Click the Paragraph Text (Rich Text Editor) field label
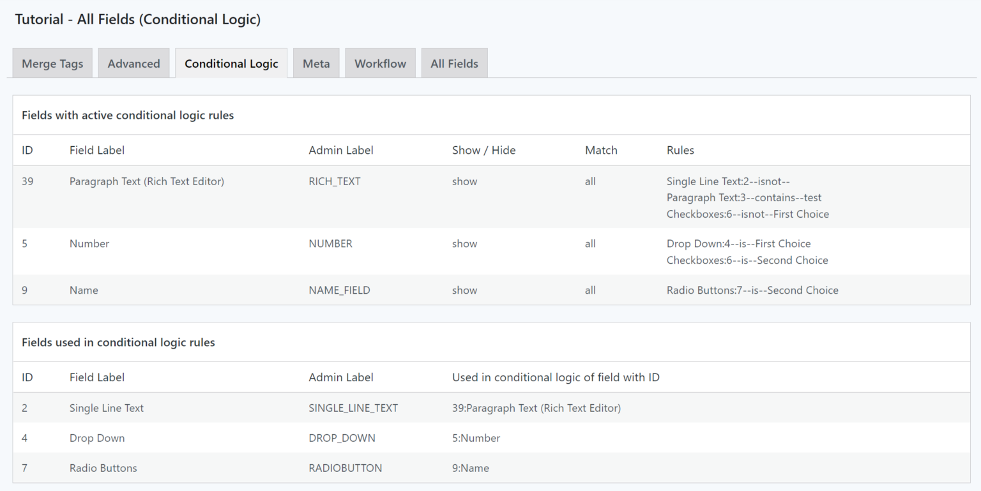Image resolution: width=981 pixels, height=491 pixels. [146, 181]
